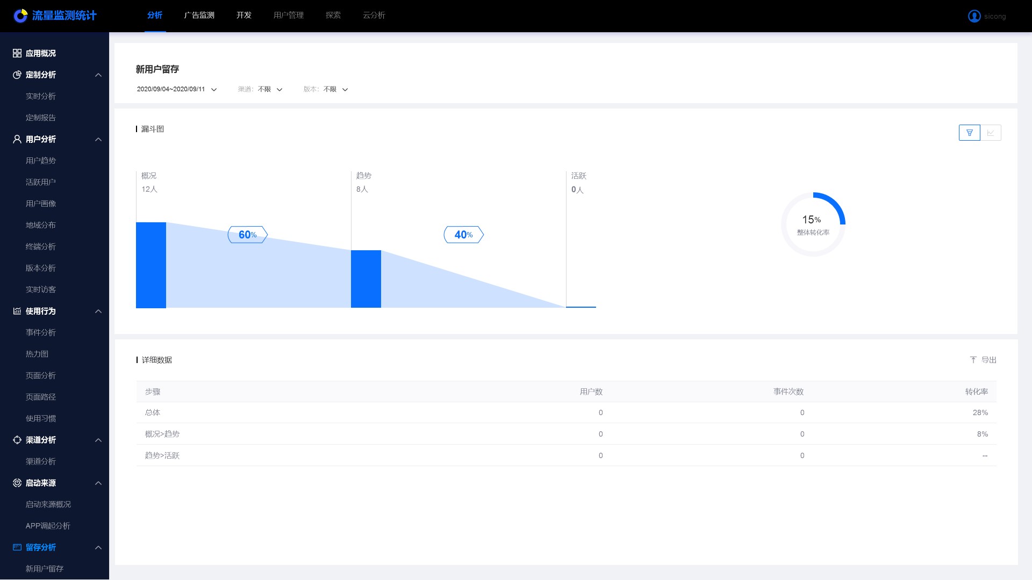The height and width of the screenshot is (580, 1032).
Task: Collapse the 渠道分析 section chevron
Action: [98, 440]
